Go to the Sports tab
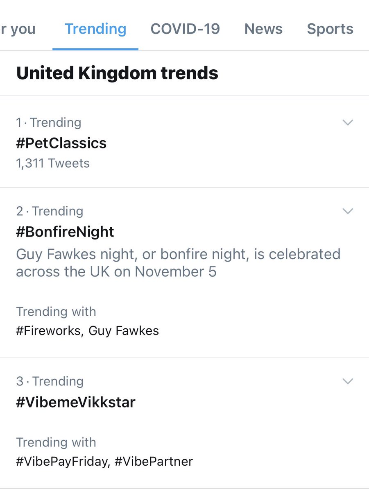This screenshot has width=369, height=492. [x=330, y=29]
